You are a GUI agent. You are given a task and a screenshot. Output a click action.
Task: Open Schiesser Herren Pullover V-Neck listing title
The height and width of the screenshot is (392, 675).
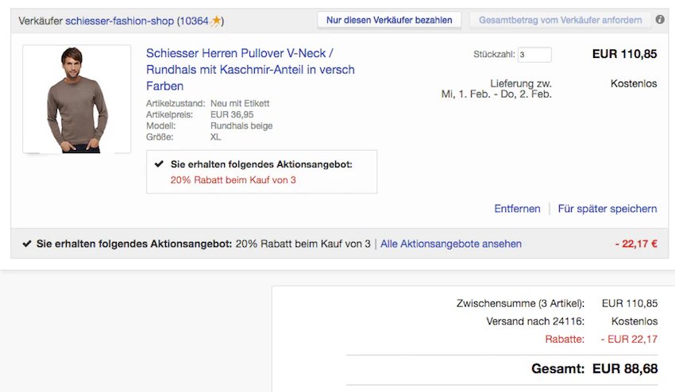coord(250,69)
